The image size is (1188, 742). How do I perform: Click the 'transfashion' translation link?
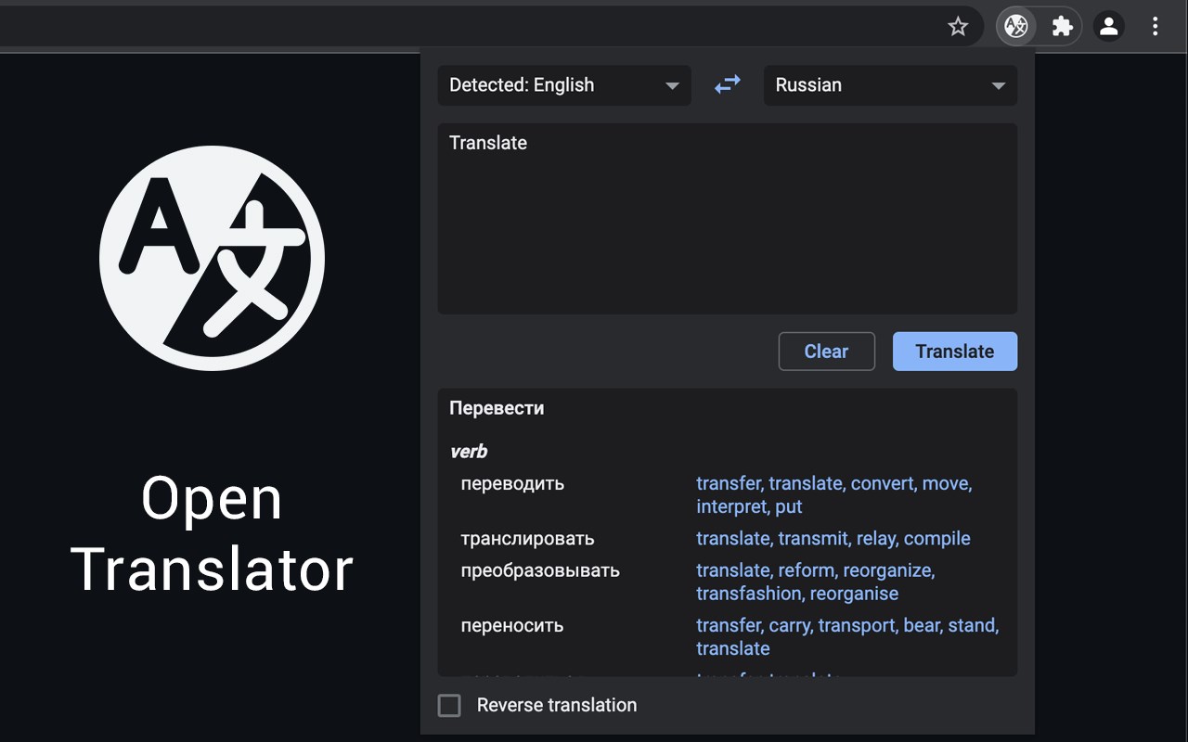click(749, 594)
